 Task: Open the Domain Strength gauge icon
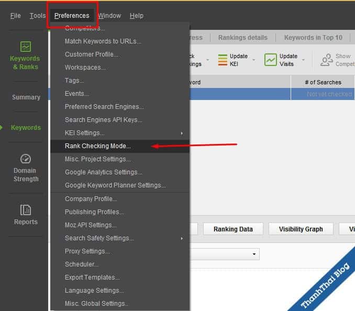(26, 159)
